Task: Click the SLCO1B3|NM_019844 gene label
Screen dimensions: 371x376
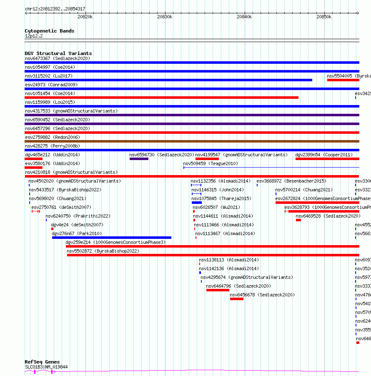Action: coord(46,367)
